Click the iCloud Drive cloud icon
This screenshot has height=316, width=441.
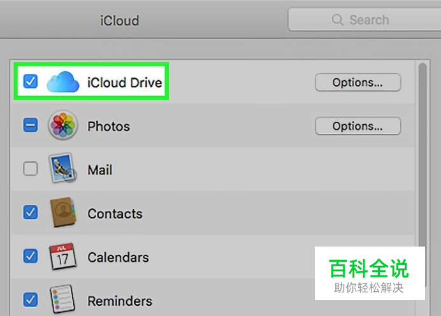point(62,82)
